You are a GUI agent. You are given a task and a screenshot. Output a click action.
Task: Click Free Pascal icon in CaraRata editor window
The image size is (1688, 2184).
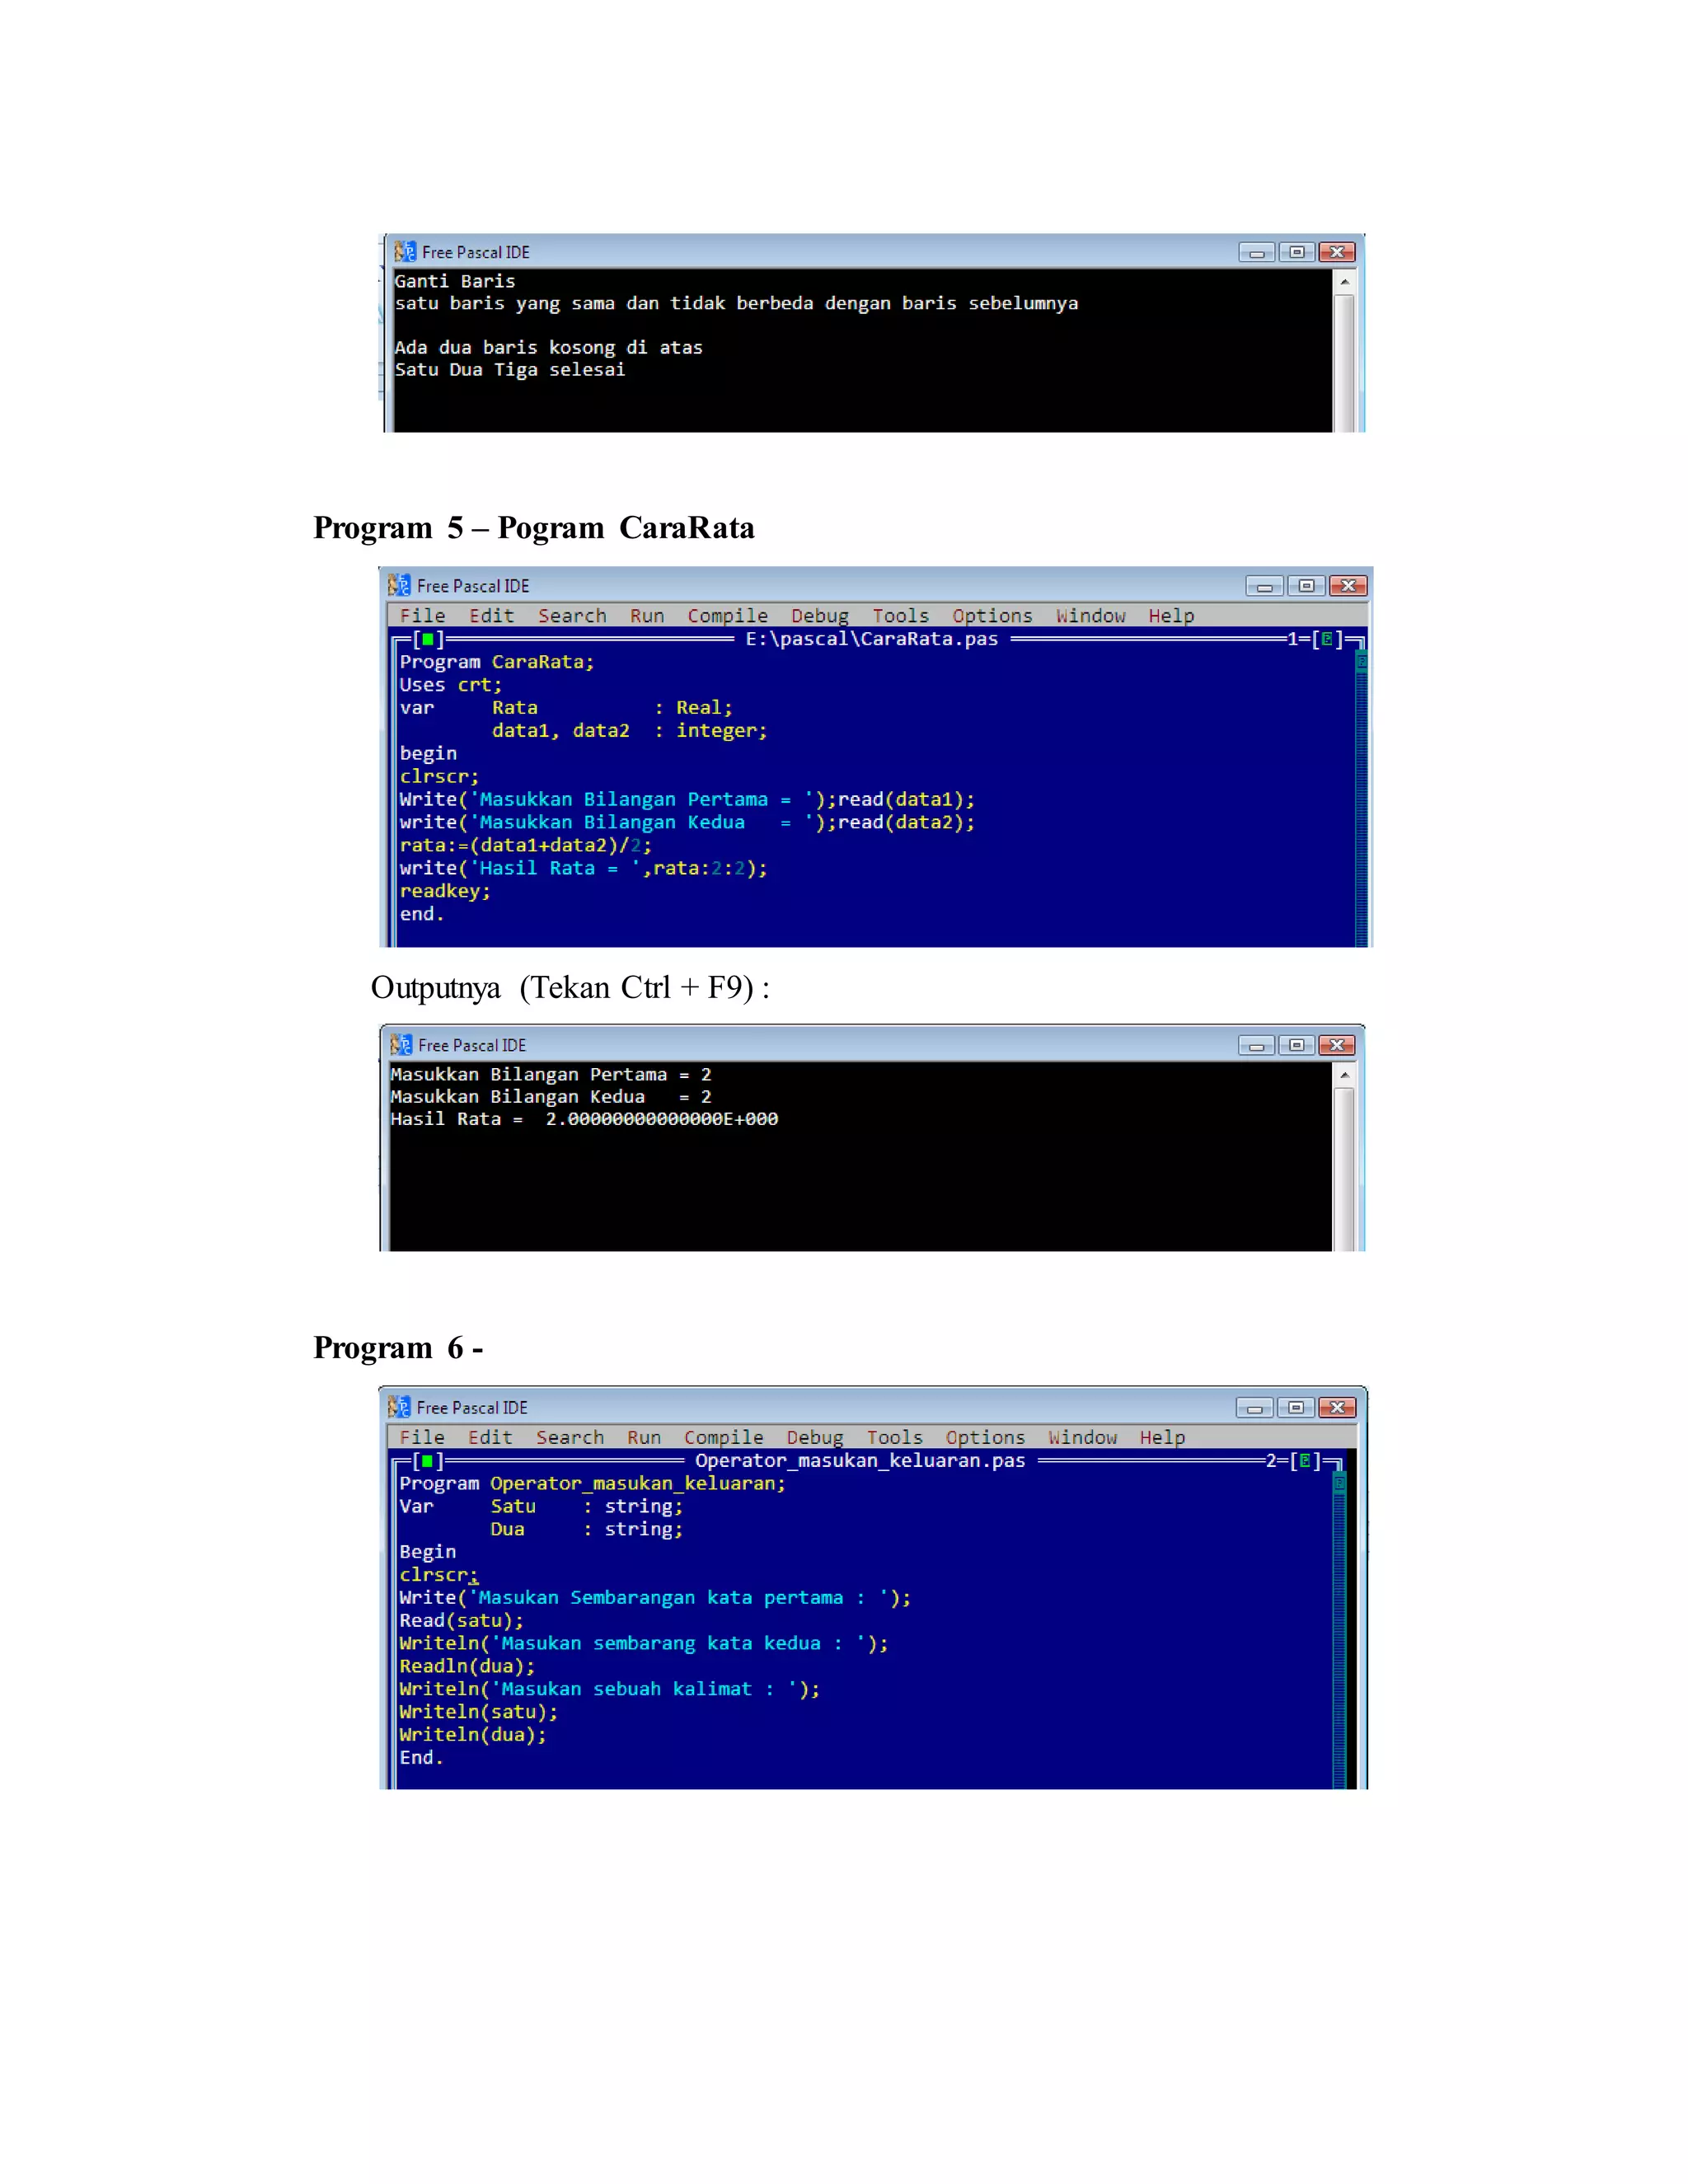coord(399,585)
